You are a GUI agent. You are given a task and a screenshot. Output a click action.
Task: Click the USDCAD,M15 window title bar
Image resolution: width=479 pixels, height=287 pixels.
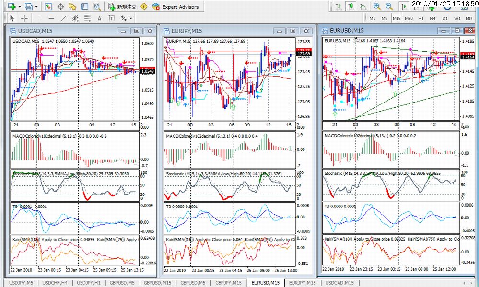[81, 31]
